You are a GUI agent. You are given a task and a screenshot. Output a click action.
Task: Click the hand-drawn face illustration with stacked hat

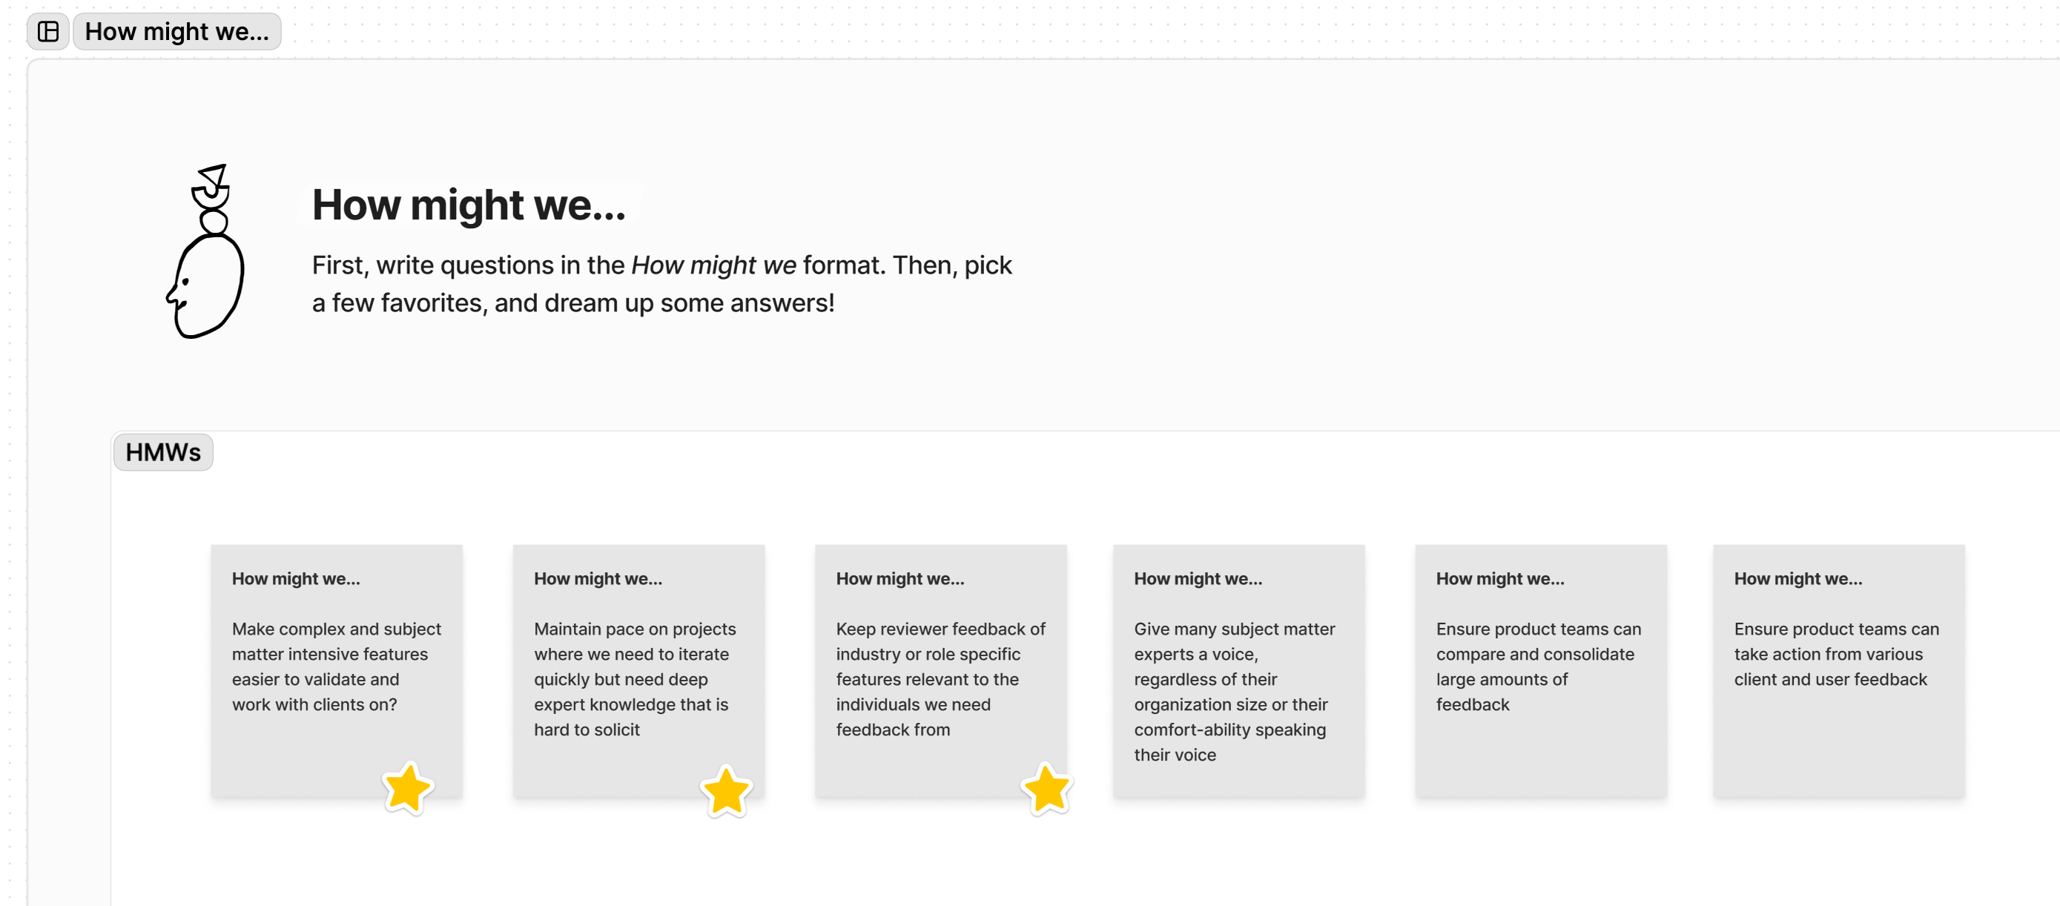[206, 252]
